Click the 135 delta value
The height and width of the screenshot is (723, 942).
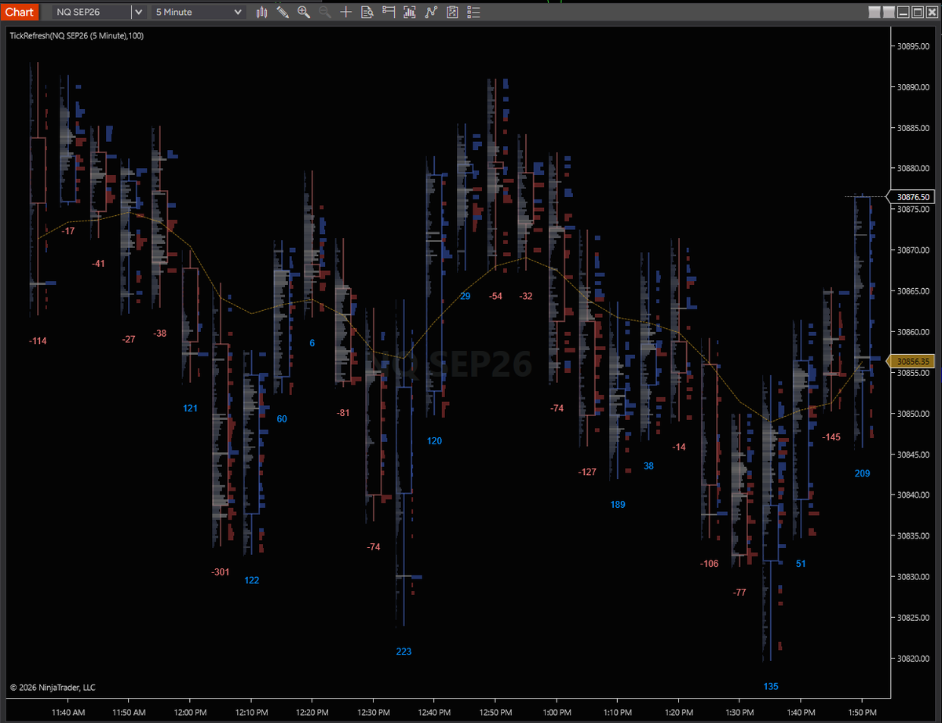(x=771, y=687)
